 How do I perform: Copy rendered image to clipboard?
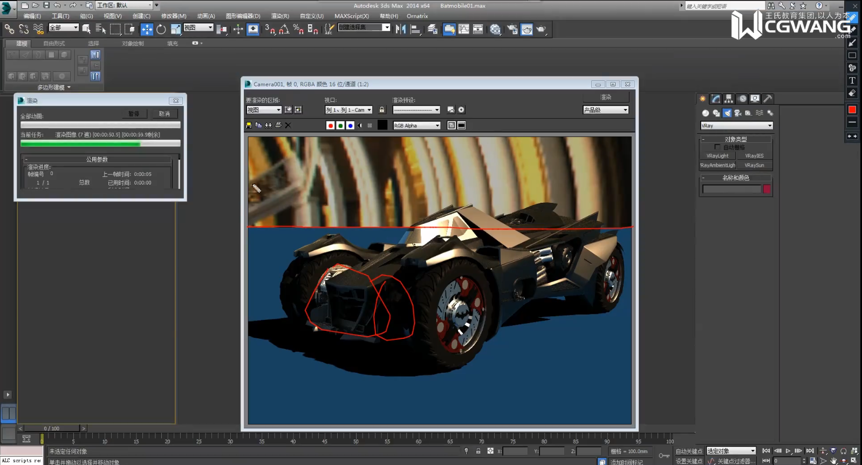[258, 125]
